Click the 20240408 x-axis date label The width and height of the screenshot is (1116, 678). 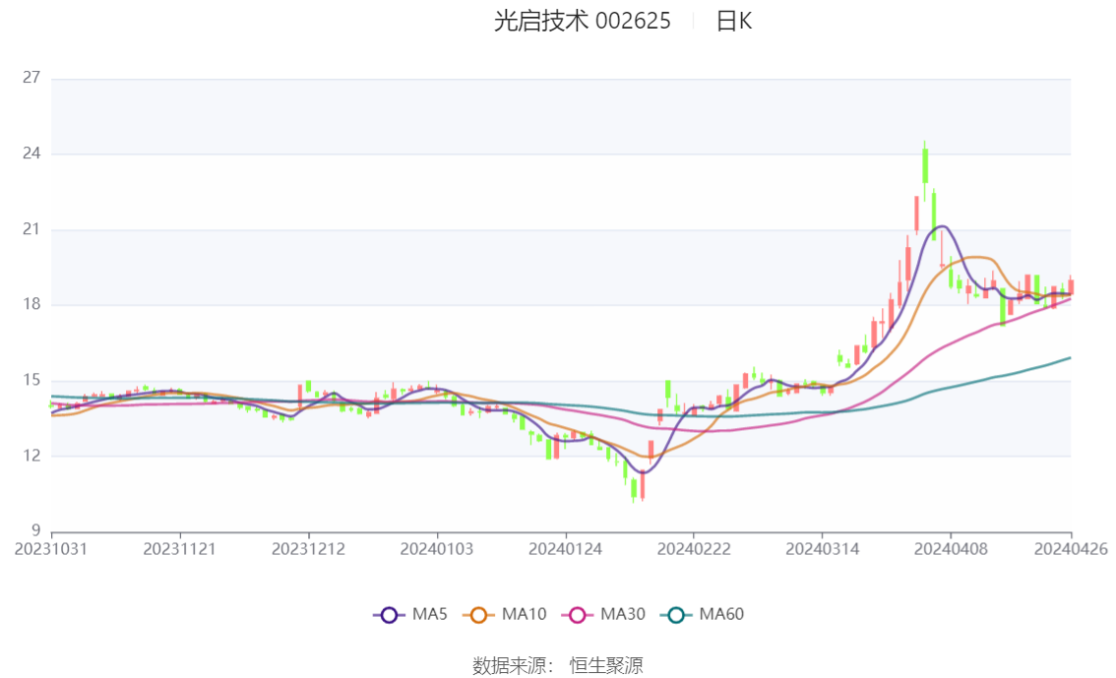click(951, 549)
